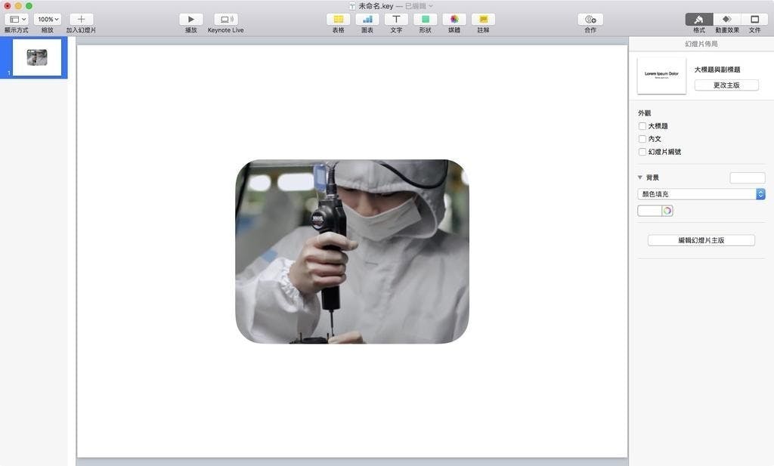Click the 未命名.key document title
The image size is (774, 466).
(x=376, y=6)
